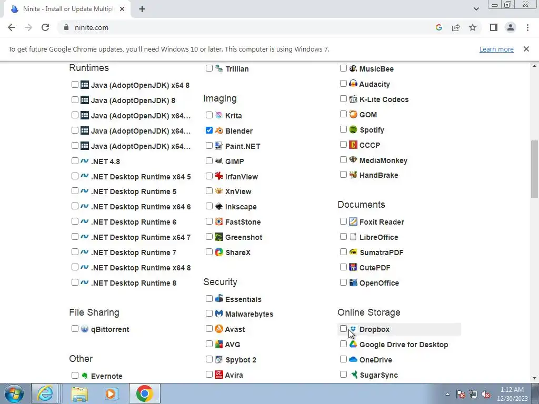
Task: Check the Dropbox checkbox
Action: coord(343,328)
